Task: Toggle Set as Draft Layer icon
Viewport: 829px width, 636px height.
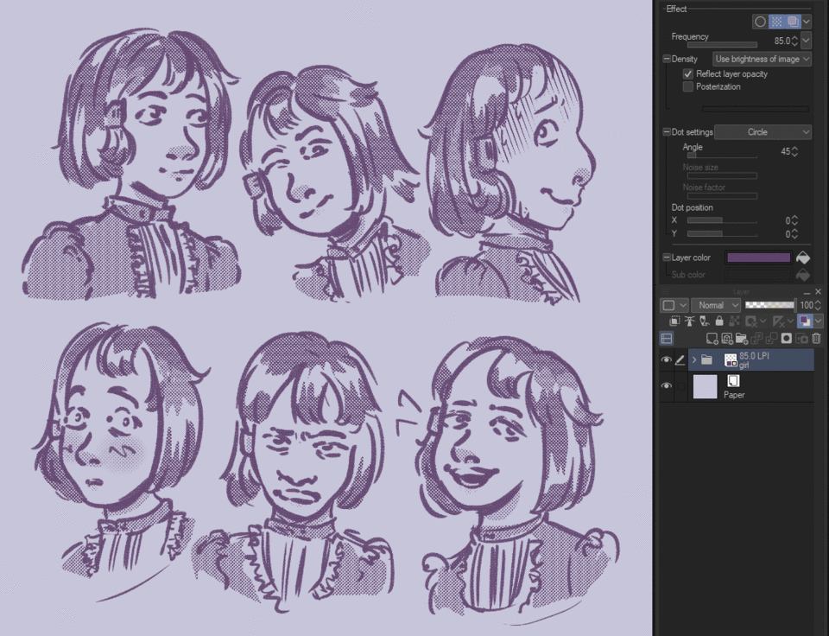Action: tap(705, 321)
